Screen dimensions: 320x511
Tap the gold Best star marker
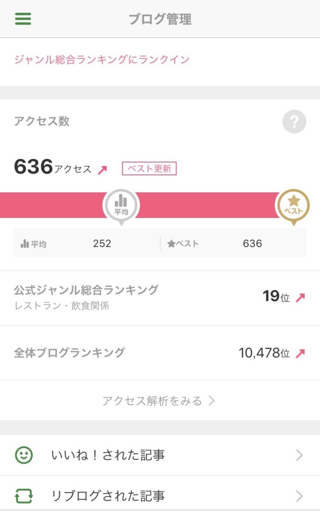pyautogui.click(x=293, y=205)
